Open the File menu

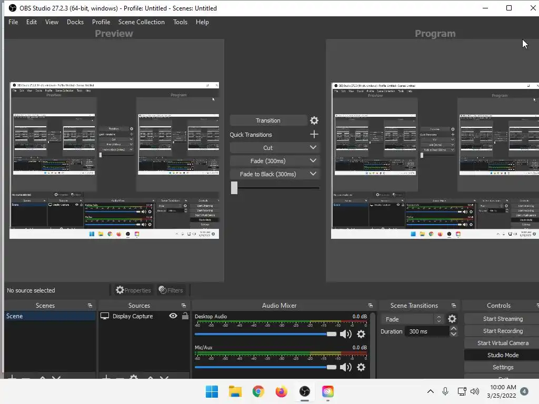13,22
